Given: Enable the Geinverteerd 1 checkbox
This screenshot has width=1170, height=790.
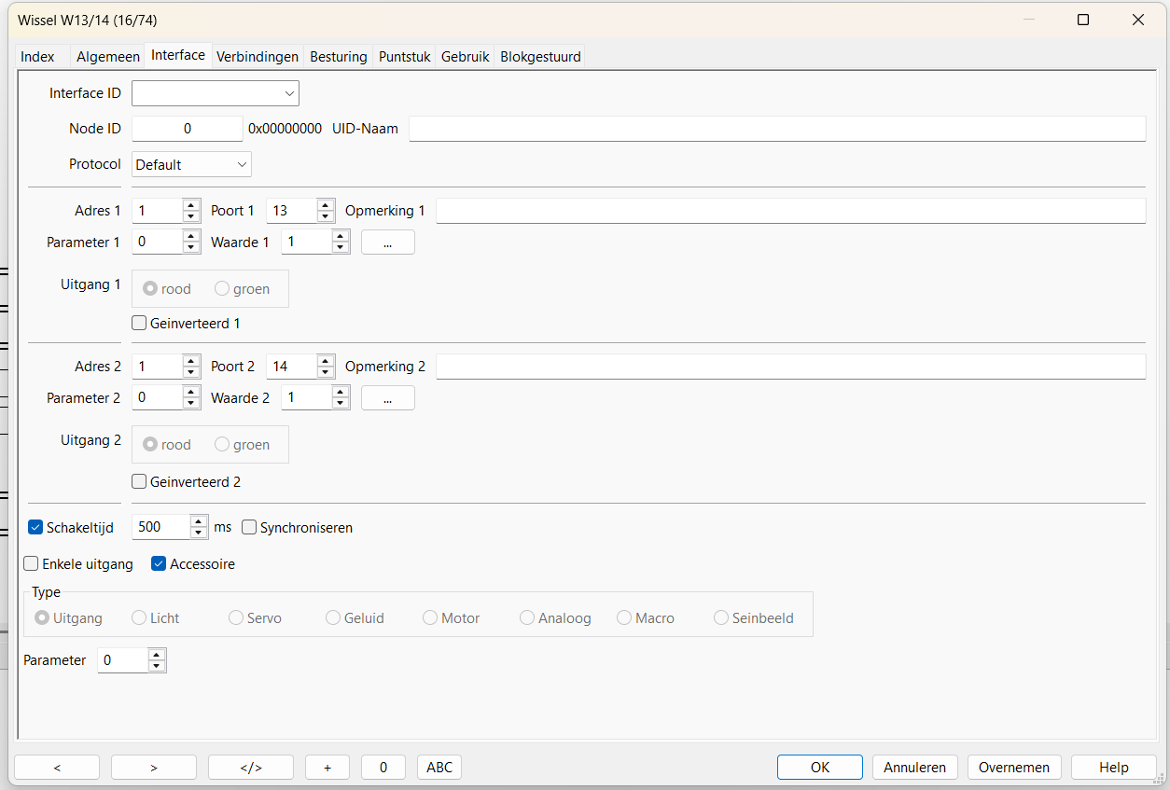Looking at the screenshot, I should [x=139, y=324].
